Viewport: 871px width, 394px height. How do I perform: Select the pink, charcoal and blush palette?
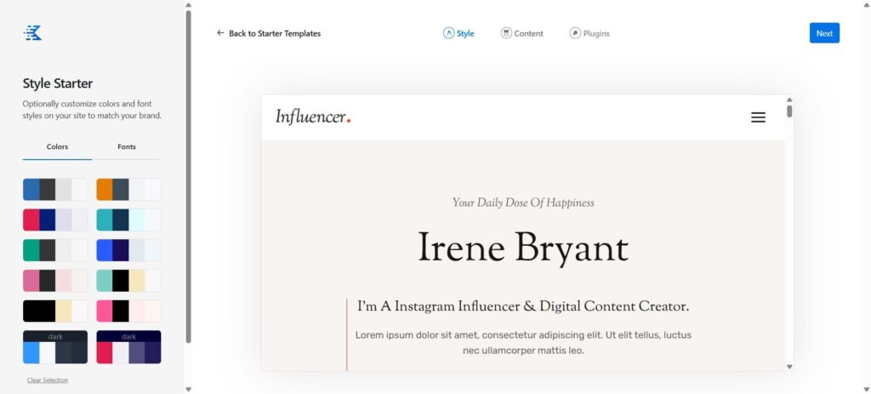click(x=55, y=281)
